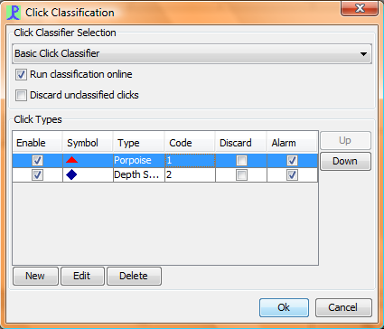Toggle Alarm checkbox for Depth S... row
The height and width of the screenshot is (329, 384).
[292, 175]
